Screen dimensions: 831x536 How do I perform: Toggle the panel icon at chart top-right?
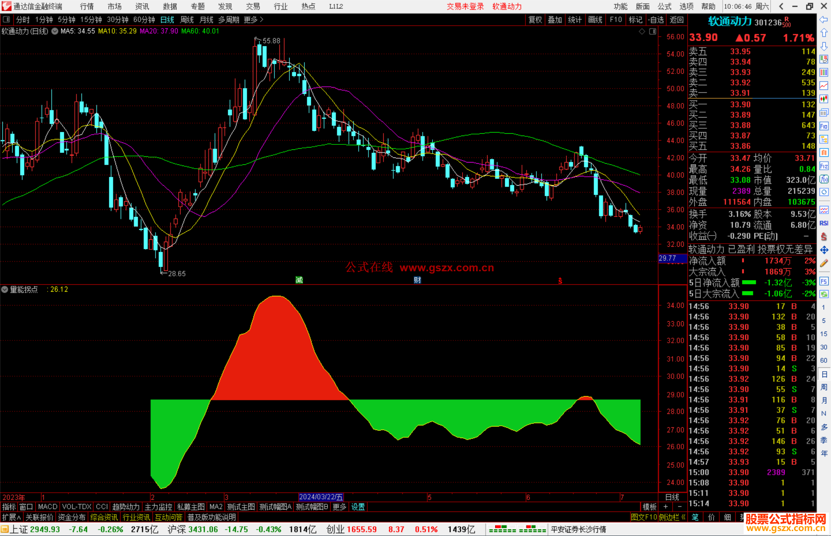(x=652, y=32)
